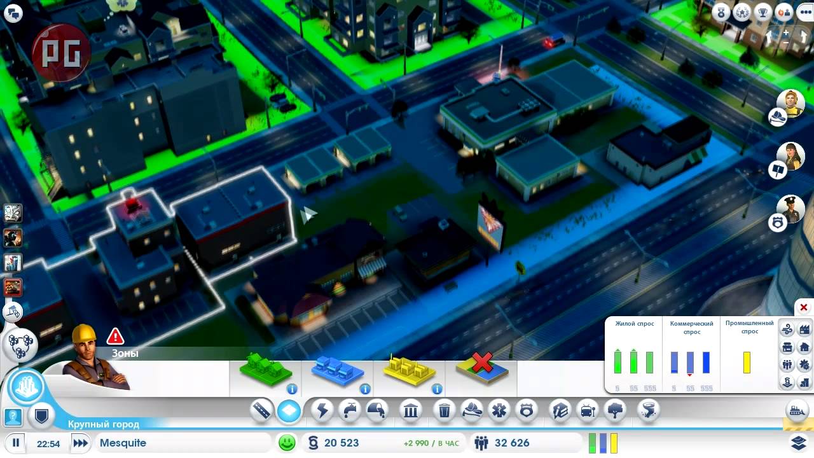Image resolution: width=814 pixels, height=458 pixels.
Task: Open the Health medical star menu
Action: [x=499, y=411]
